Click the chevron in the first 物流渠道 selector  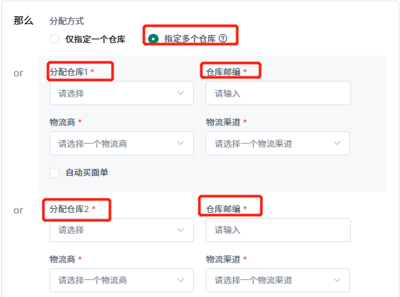click(x=337, y=143)
